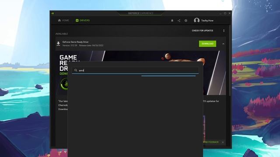The image size is (280, 157).
Task: Minimize the GeForce Experience window
Action: (220, 13)
